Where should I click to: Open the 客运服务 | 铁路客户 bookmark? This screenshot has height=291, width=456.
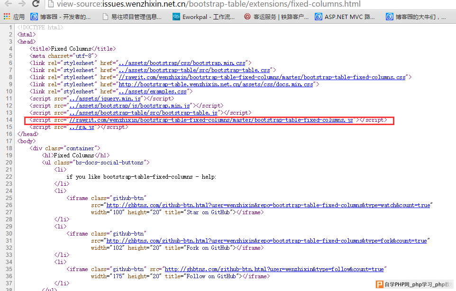pyautogui.click(x=276, y=17)
